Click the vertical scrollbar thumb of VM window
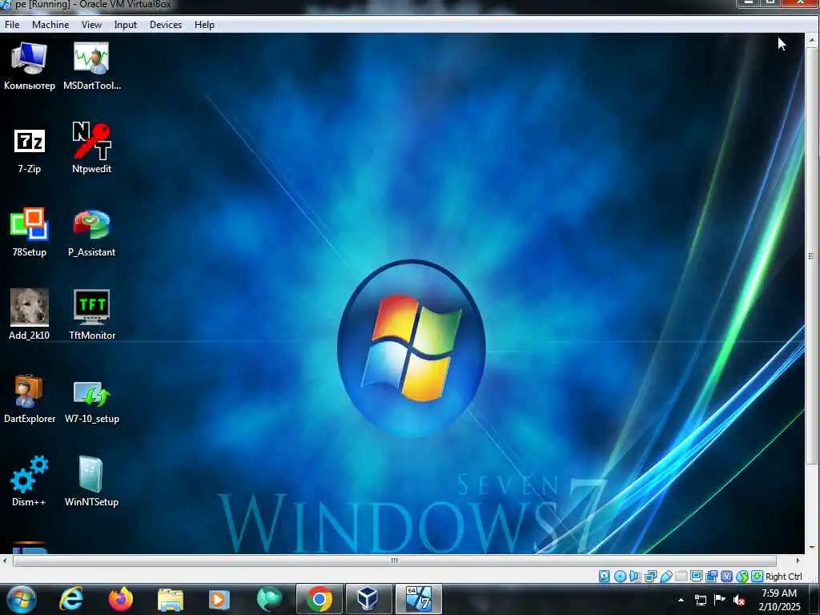Viewport: 820px width, 615px height. [812, 255]
